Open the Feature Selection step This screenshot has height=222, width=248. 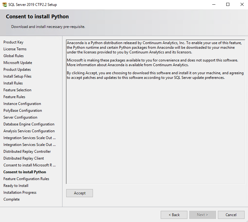click(x=17, y=90)
